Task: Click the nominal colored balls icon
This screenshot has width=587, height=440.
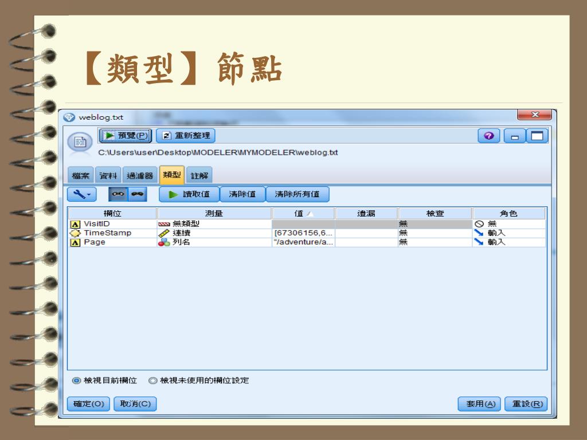Action: pos(164,242)
